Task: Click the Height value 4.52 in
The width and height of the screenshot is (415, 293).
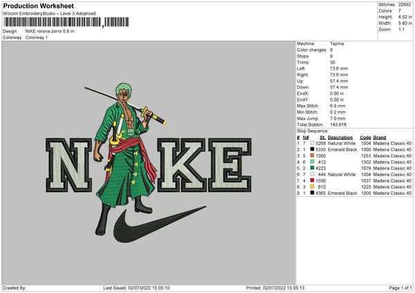Action: [x=405, y=17]
